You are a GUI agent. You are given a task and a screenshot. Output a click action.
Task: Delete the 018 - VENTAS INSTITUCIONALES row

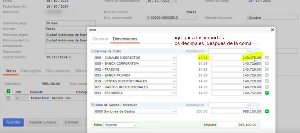(267, 81)
